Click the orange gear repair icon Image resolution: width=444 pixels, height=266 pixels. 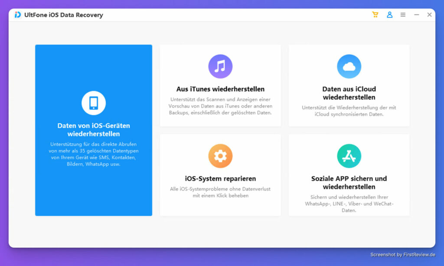click(x=220, y=156)
